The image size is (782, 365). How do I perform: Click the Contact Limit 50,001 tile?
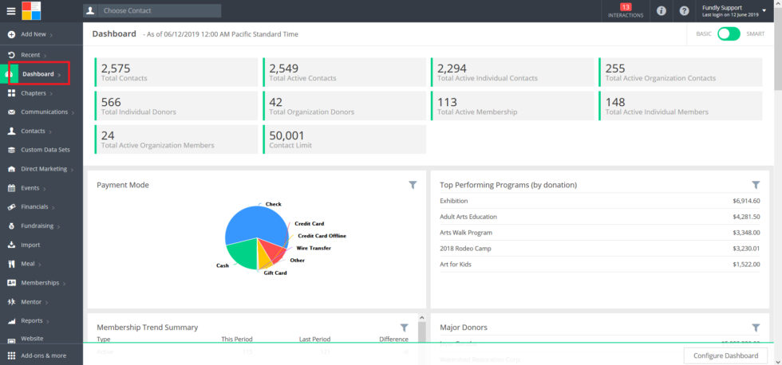pos(344,139)
